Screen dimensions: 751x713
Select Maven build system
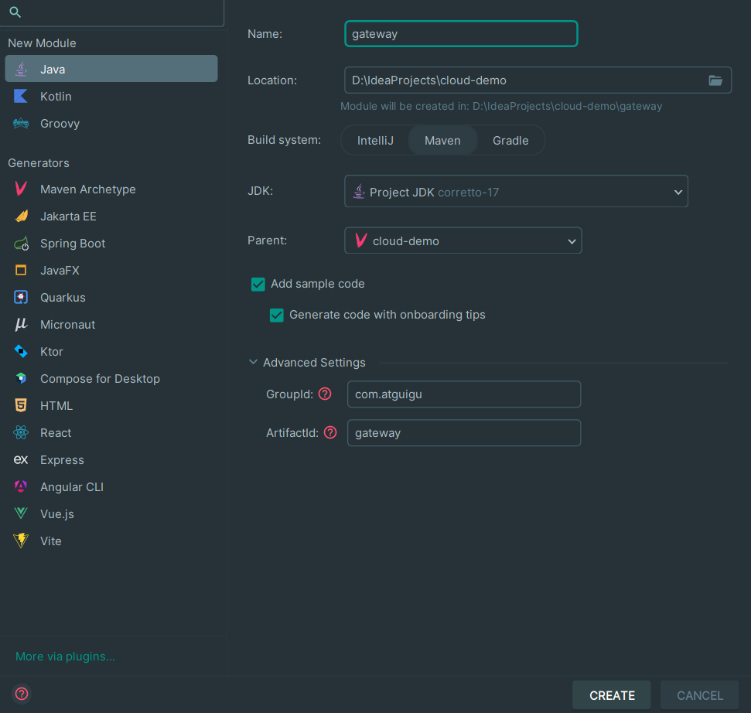[x=442, y=140]
